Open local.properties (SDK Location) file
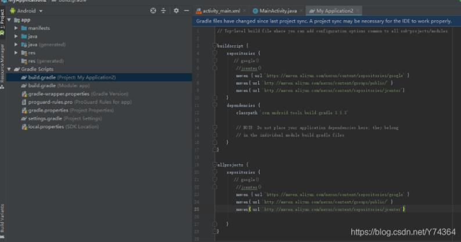The height and width of the screenshot is (242, 461). point(49,127)
